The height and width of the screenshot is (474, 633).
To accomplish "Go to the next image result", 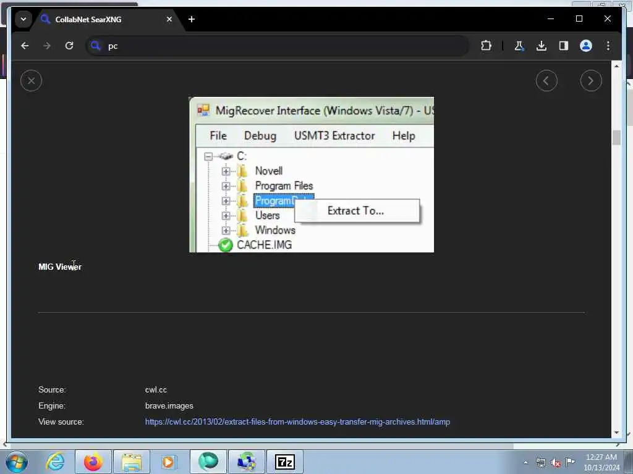I will 590,81.
